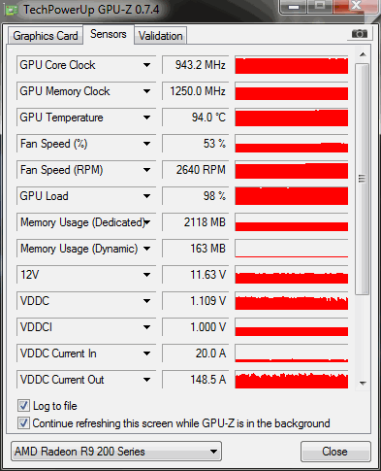The height and width of the screenshot is (471, 381).
Task: Click the camera screenshot icon
Action: pyautogui.click(x=360, y=33)
